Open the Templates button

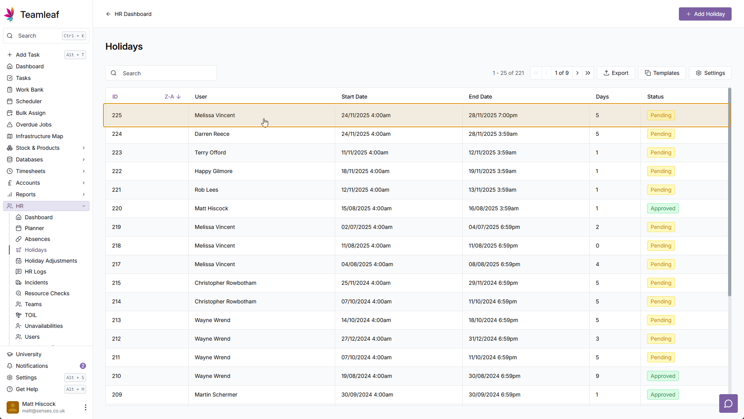[x=662, y=73]
